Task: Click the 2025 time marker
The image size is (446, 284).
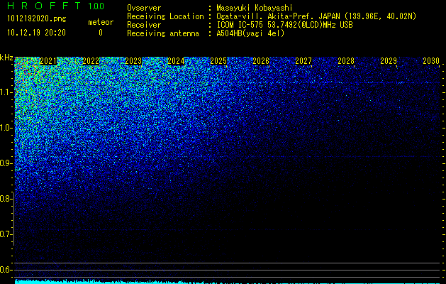Action: pyautogui.click(x=218, y=61)
